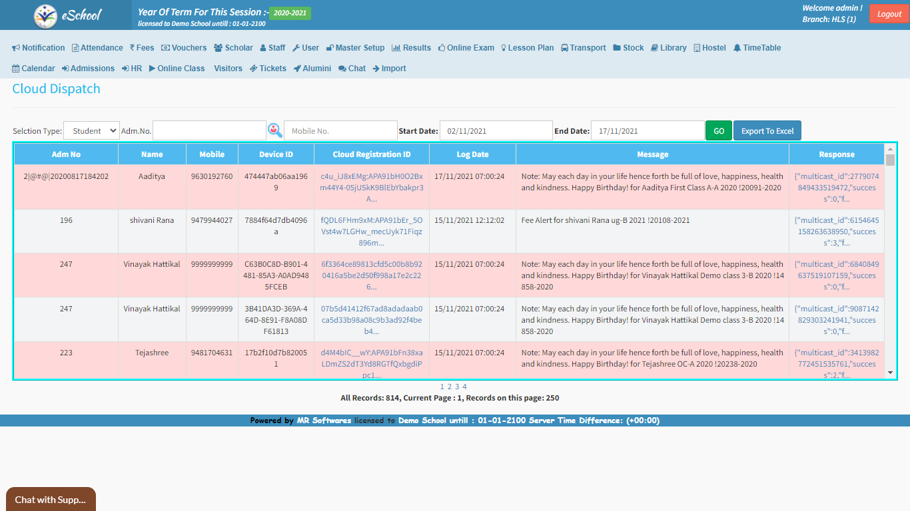Expand the Selection Type dropdown
Image resolution: width=910 pixels, height=511 pixels.
coord(91,131)
